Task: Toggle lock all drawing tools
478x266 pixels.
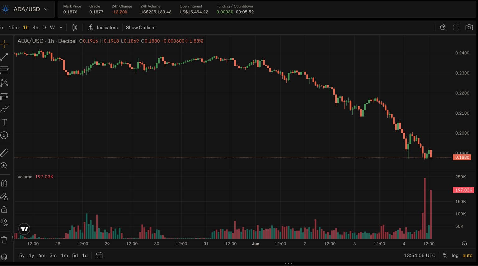Action: 4,209
